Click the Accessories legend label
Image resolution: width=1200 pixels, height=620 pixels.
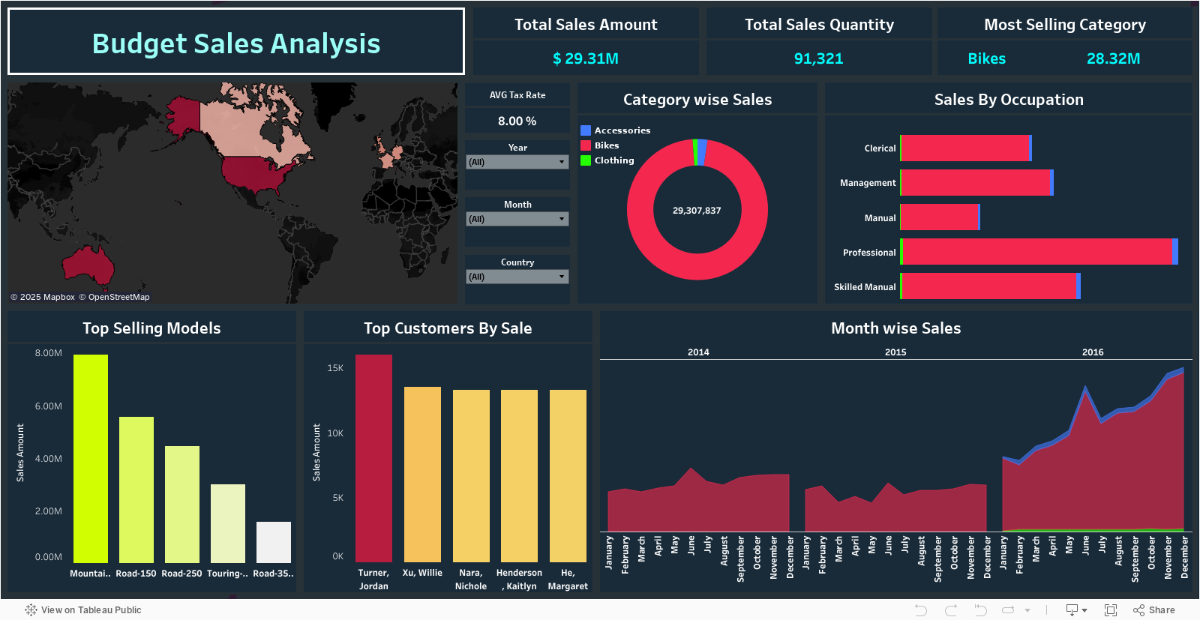pos(622,130)
